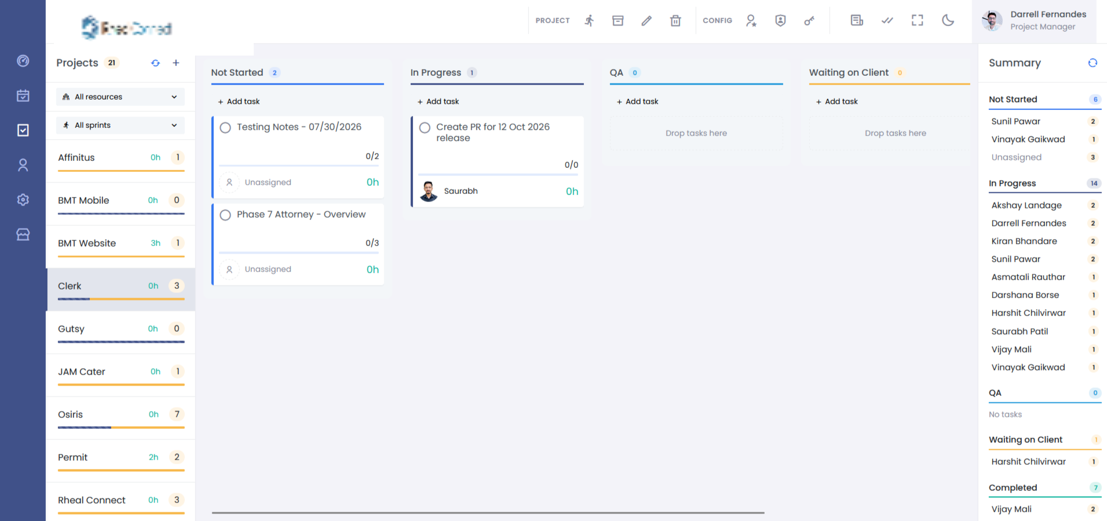The height and width of the screenshot is (521, 1107).
Task: Click Kiran Bhandare in Summary
Action: pos(1024,241)
